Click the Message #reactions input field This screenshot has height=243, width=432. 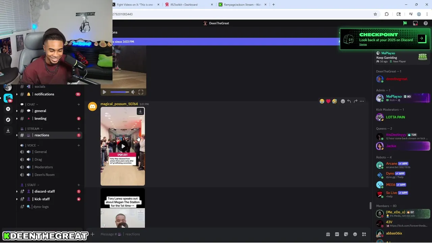click(x=209, y=234)
